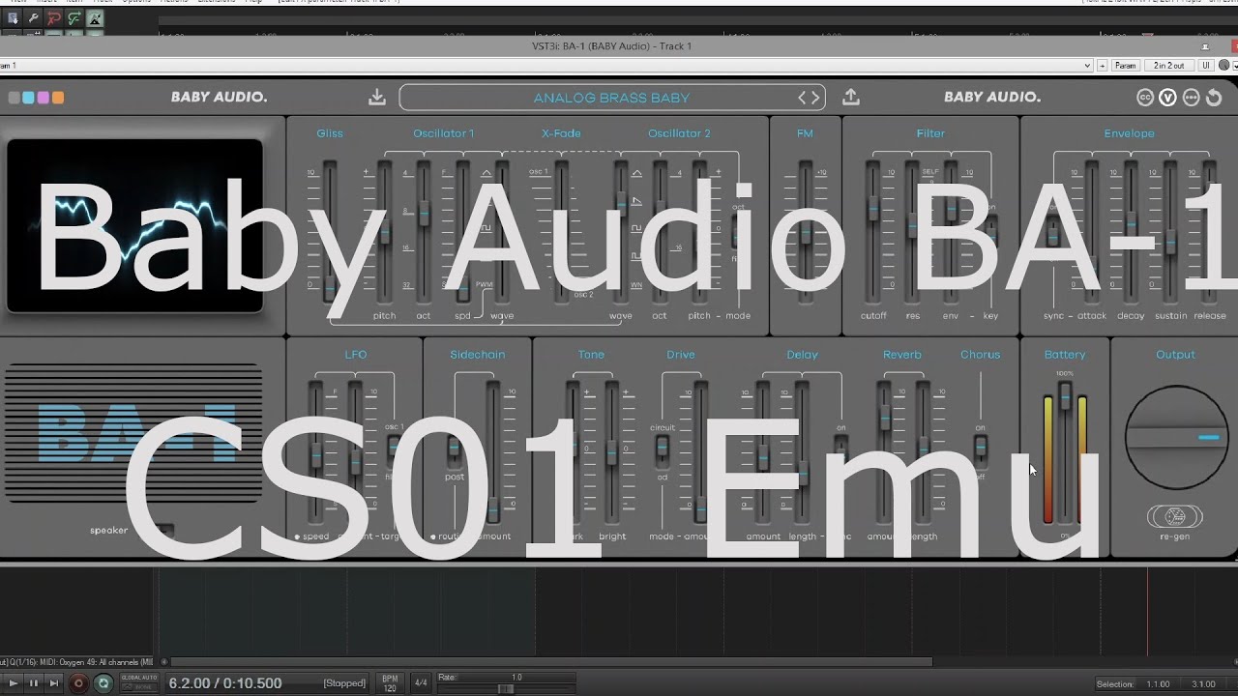
Task: Go to next preset with right arrow
Action: coord(815,98)
